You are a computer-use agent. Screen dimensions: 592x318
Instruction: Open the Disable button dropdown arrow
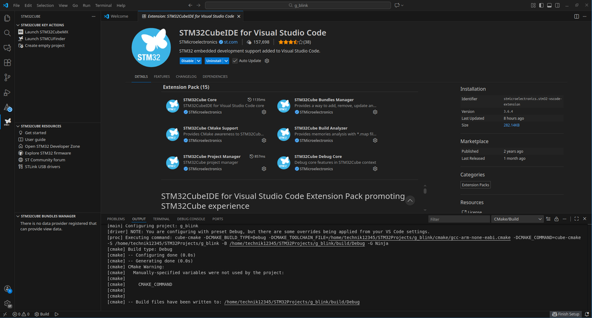click(x=199, y=60)
